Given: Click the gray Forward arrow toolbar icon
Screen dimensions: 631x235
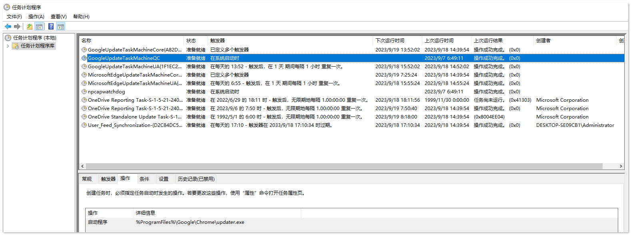Looking at the screenshot, I should pos(17,27).
